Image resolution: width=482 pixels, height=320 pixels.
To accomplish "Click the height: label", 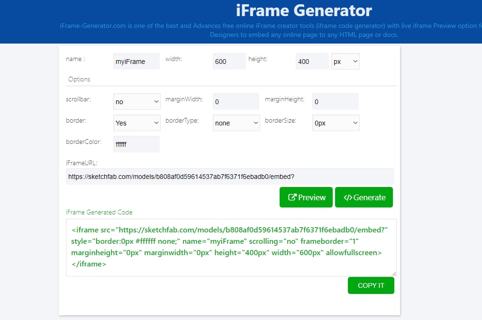I will point(258,59).
